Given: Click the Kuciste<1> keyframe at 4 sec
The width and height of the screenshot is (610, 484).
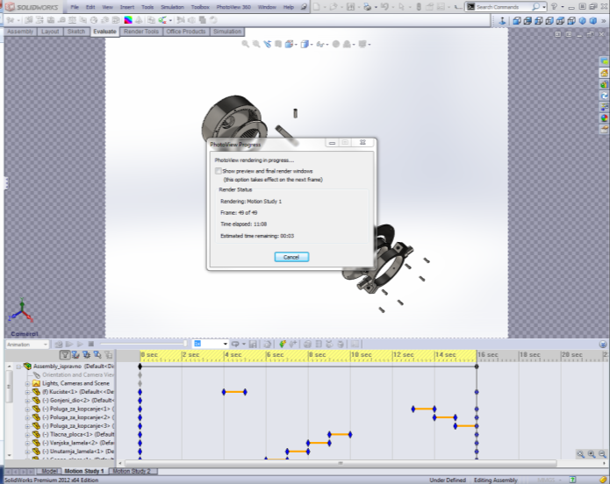Looking at the screenshot, I should click(224, 392).
